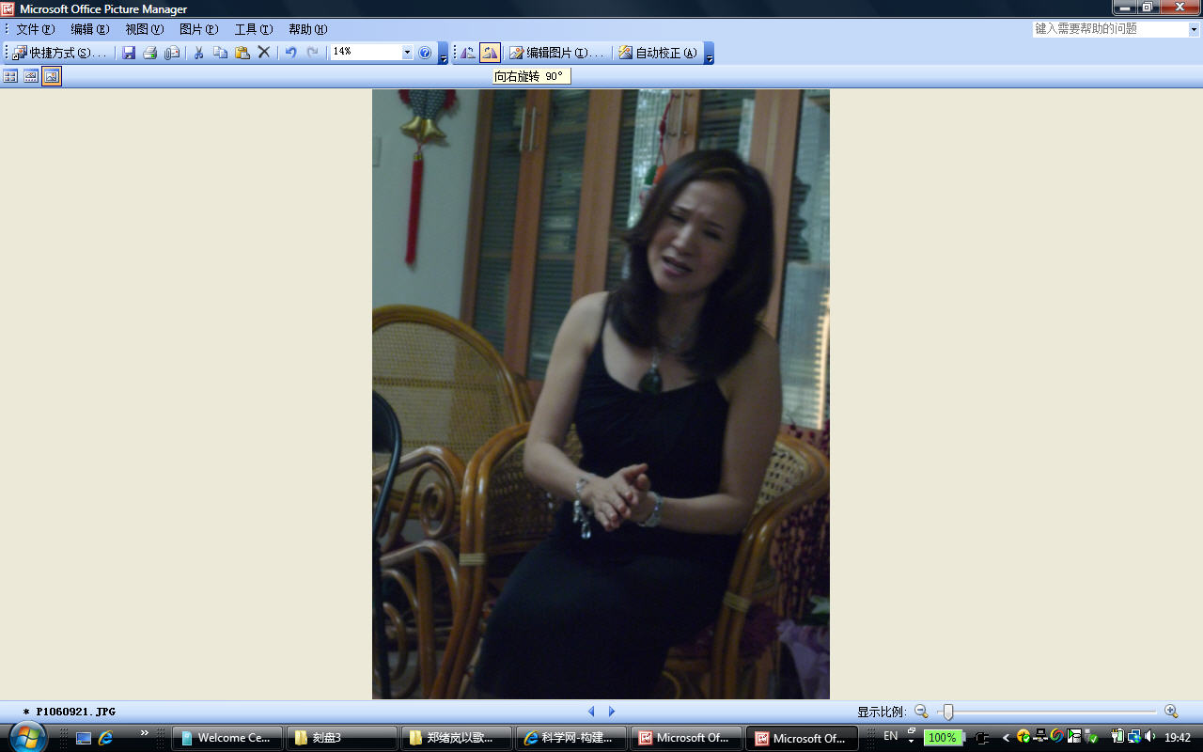Click the P1060921.JPG file name
Screen dimensions: 1203x752
75,712
